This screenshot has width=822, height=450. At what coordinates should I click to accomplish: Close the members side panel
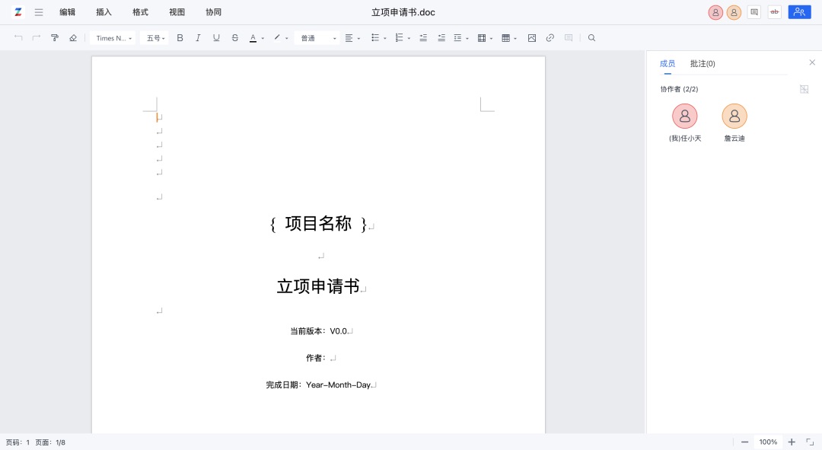click(x=812, y=62)
